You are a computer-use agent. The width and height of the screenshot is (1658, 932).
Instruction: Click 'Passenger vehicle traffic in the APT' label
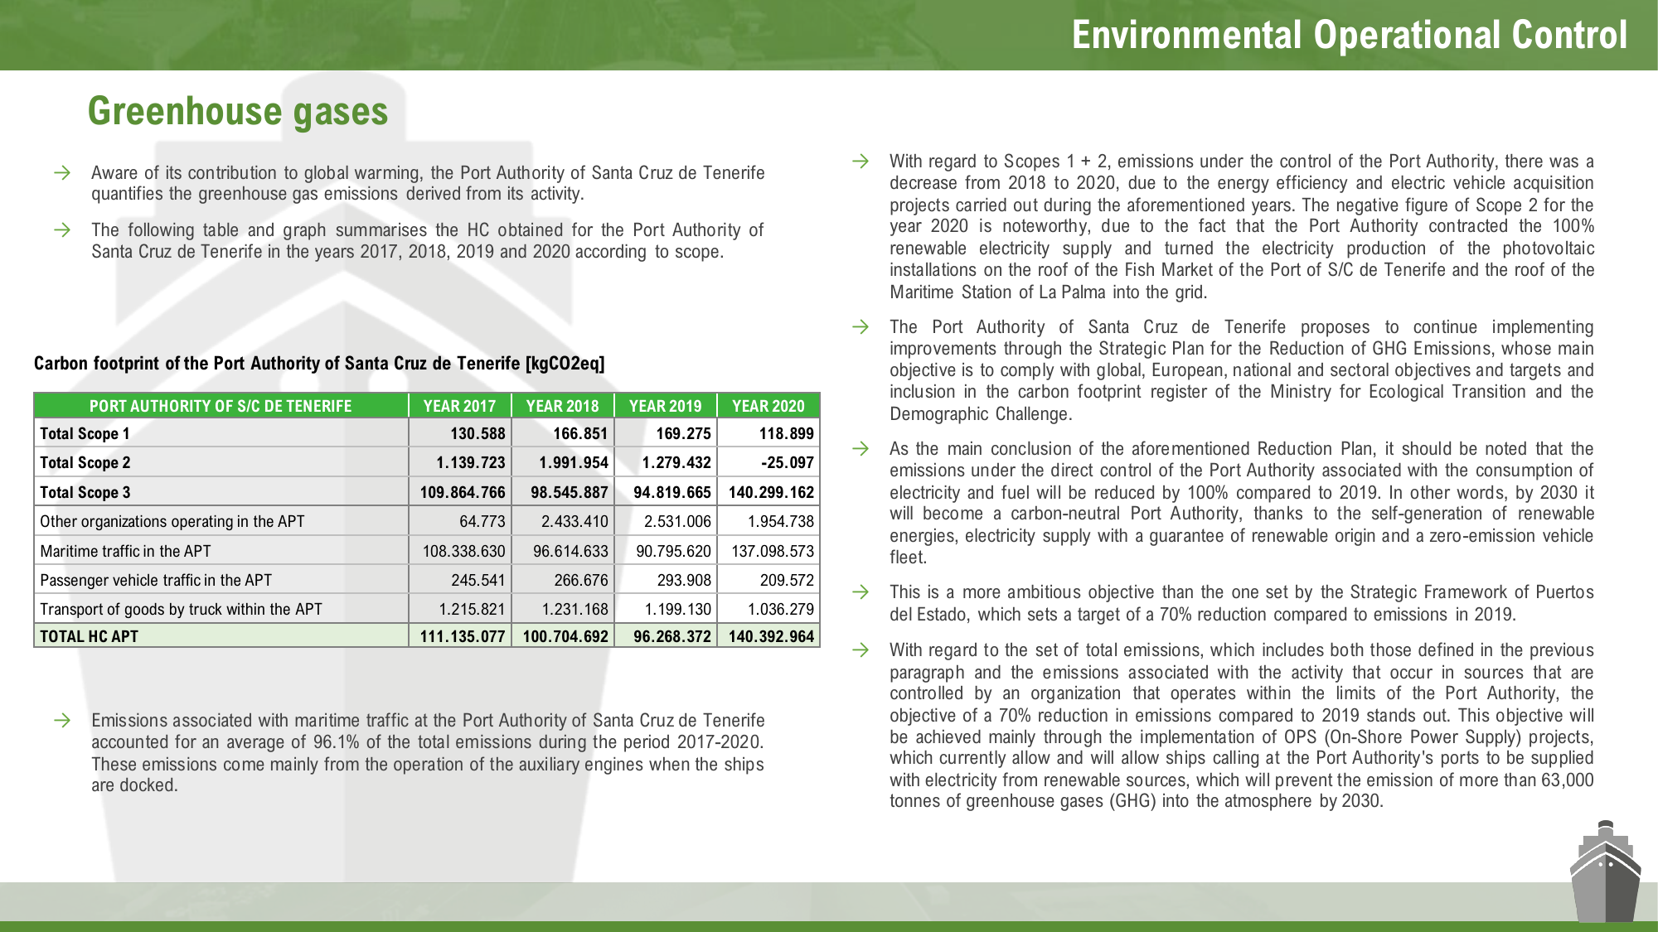coord(156,580)
